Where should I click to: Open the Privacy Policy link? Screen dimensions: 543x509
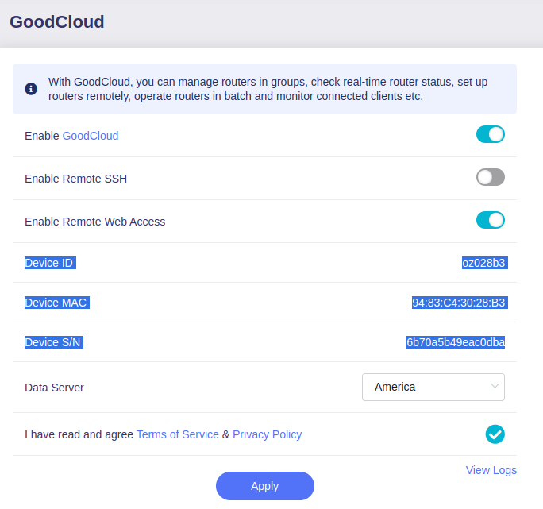pyautogui.click(x=267, y=434)
